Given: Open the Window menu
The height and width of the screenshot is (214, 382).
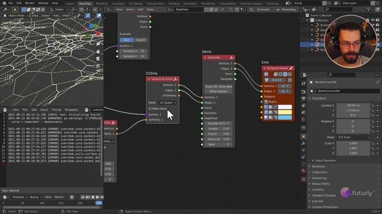Looking at the screenshot, I should (43, 3).
